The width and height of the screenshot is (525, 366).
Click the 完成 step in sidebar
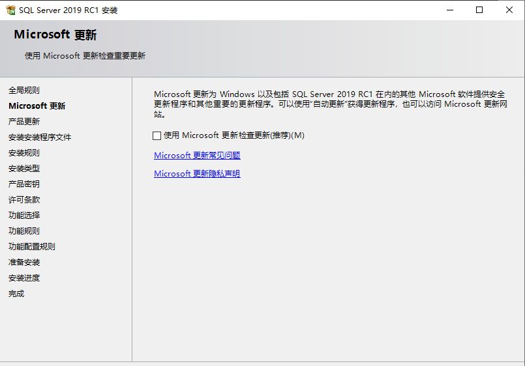click(x=16, y=294)
